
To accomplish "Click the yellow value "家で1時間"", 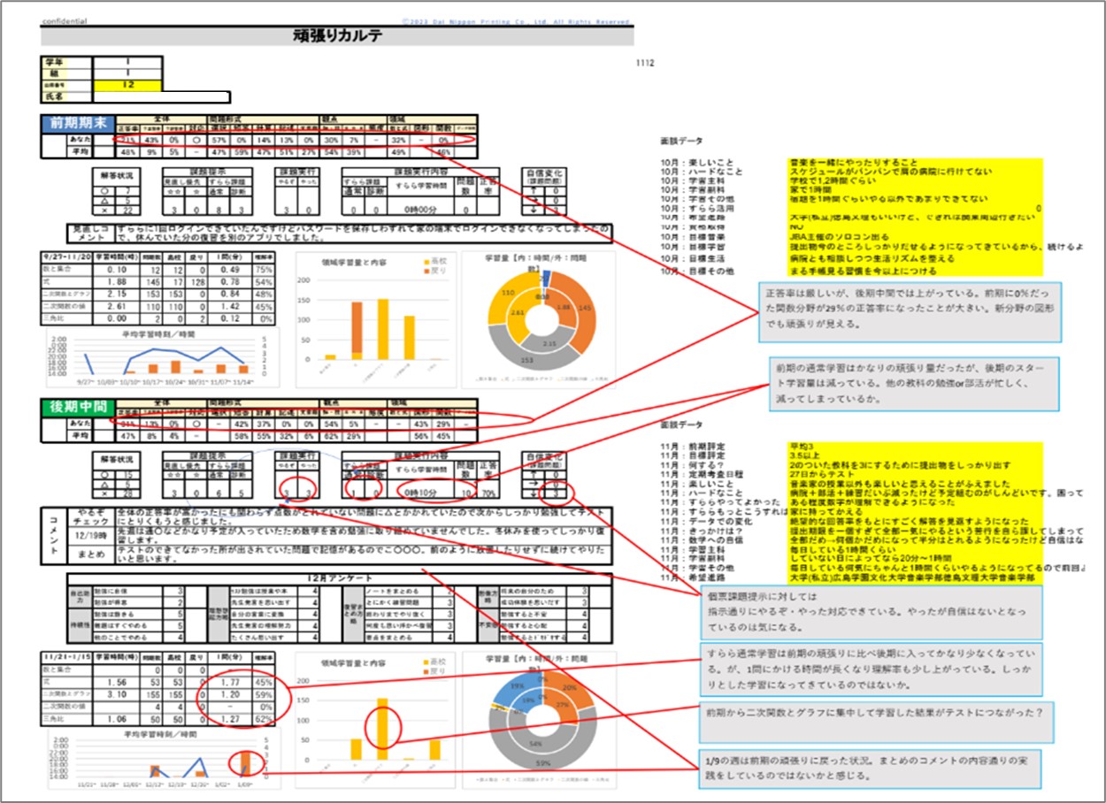I will pyautogui.click(x=811, y=191).
